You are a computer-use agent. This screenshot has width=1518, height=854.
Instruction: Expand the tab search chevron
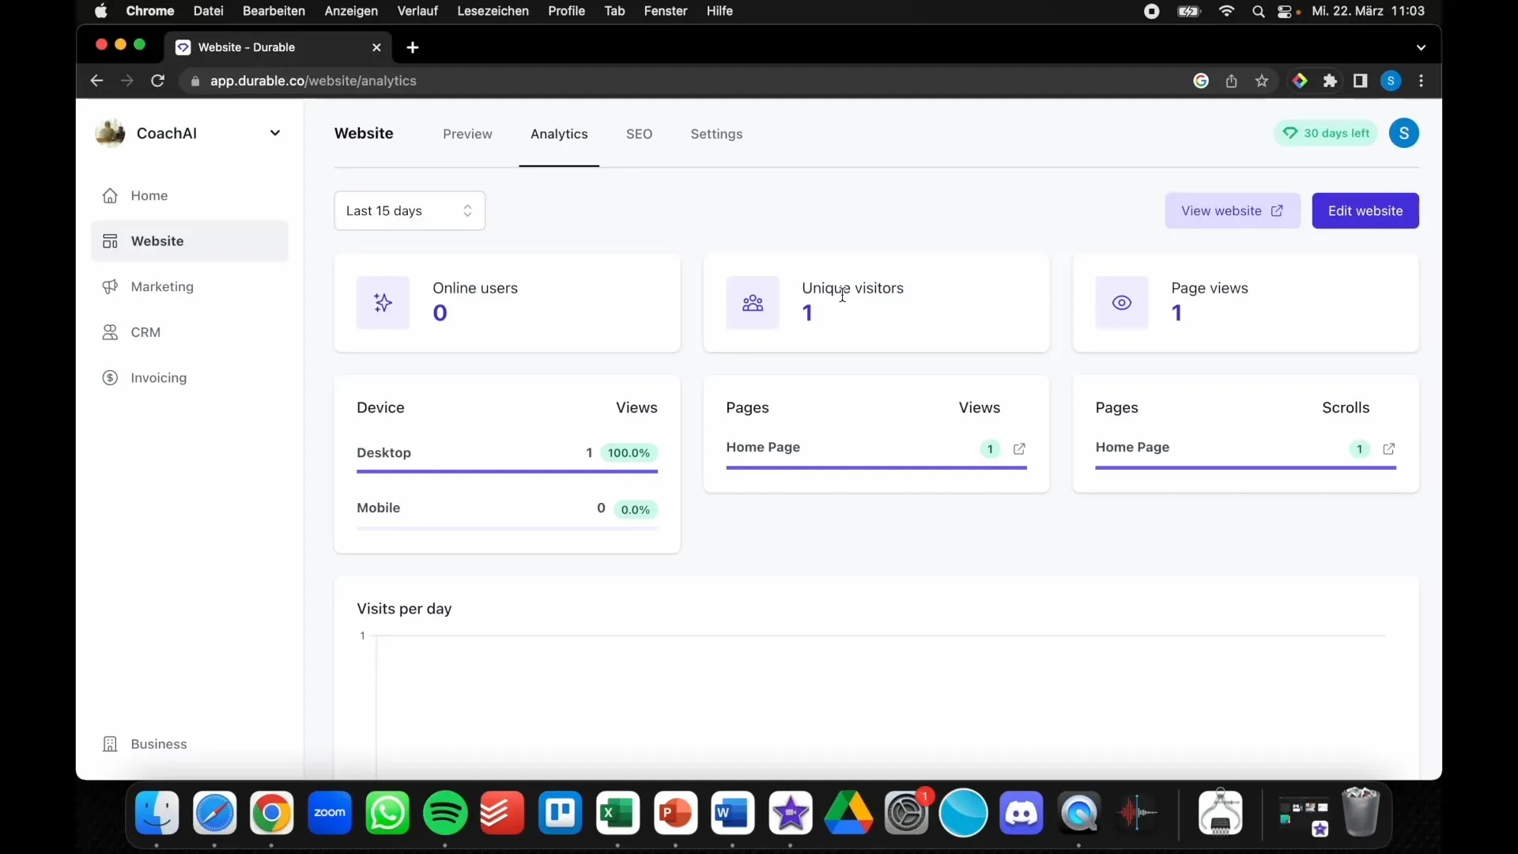tap(1421, 47)
